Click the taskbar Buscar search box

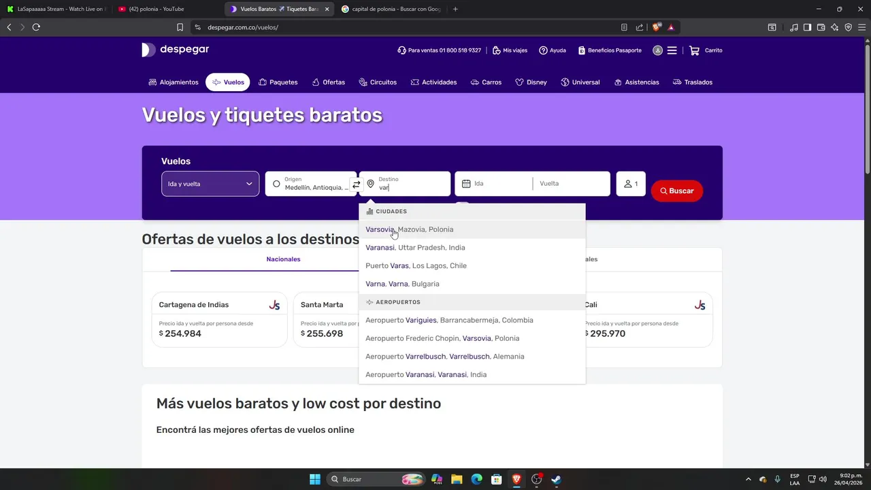point(376,479)
